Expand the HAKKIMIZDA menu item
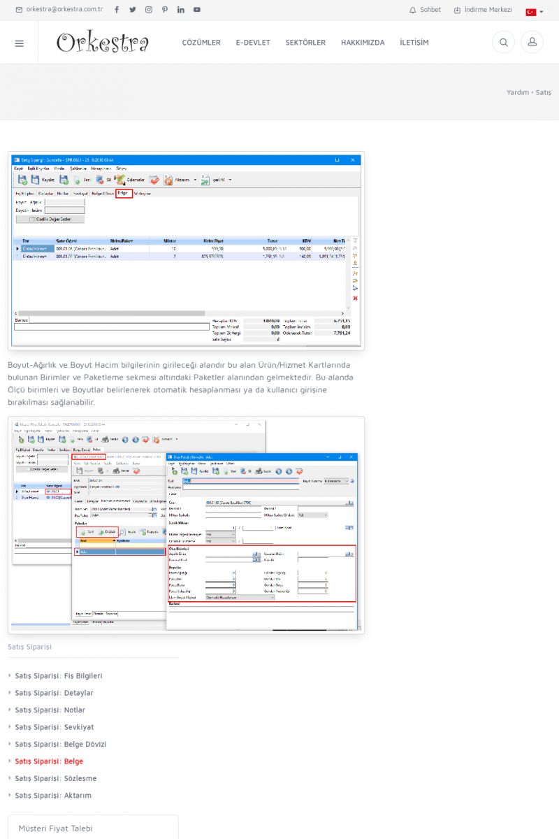The image size is (559, 839). [x=363, y=43]
